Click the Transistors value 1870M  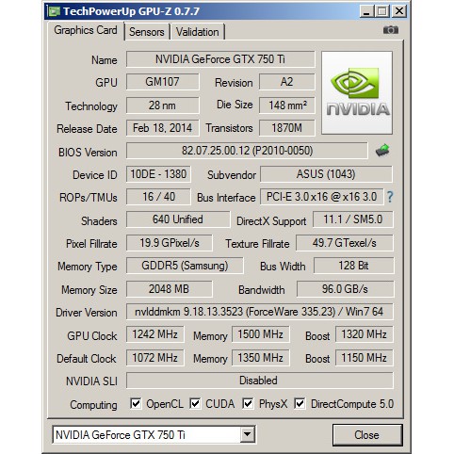[x=286, y=128]
